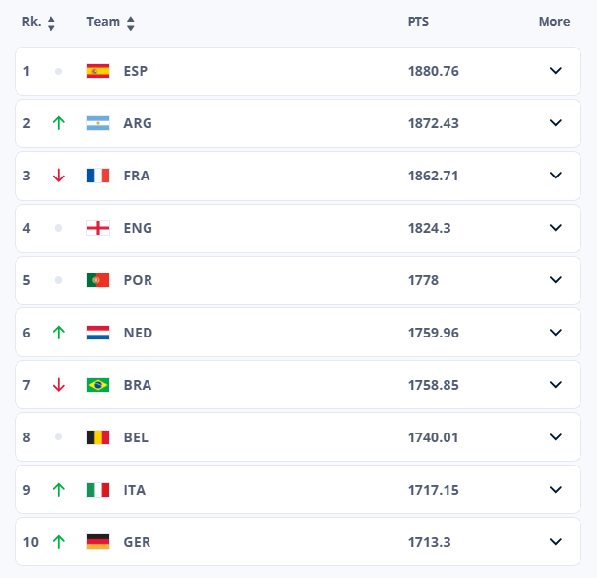Screen dimensions: 597x578
Task: Click the Italy flag icon
Action: [x=98, y=490]
